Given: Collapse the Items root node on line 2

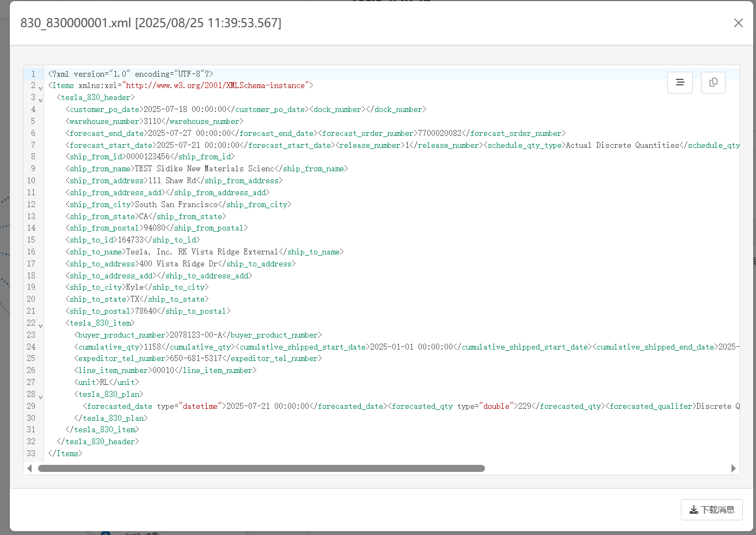Looking at the screenshot, I should pos(40,88).
